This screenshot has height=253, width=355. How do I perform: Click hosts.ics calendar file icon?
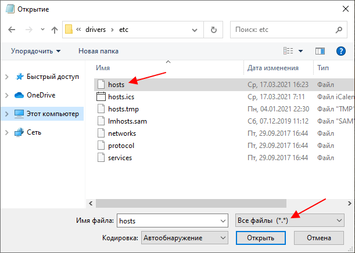[x=101, y=96]
